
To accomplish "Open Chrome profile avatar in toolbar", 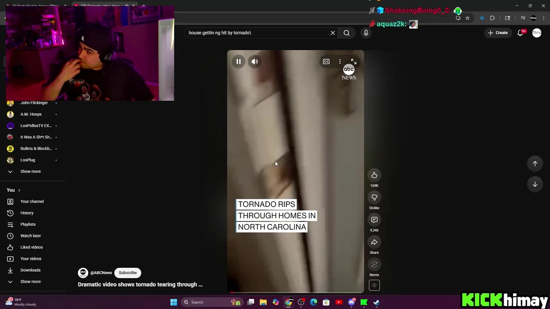I will point(534,18).
